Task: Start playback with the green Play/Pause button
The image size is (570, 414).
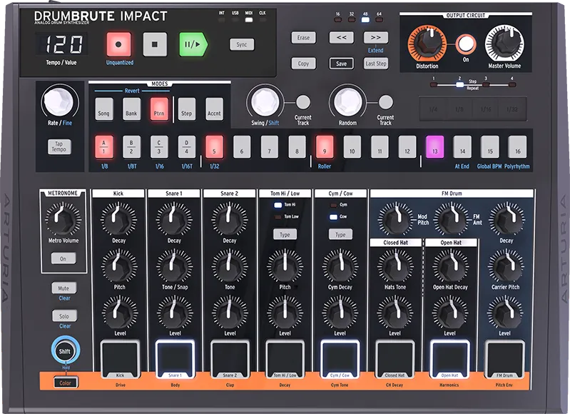Action: pyautogui.click(x=193, y=44)
